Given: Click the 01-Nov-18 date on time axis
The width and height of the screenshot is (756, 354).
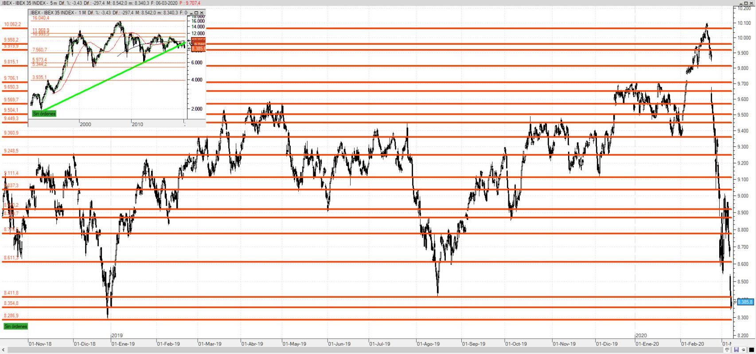Looking at the screenshot, I should coord(40,343).
